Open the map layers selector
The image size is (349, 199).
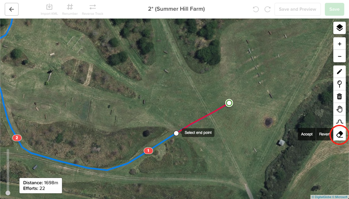[339, 28]
